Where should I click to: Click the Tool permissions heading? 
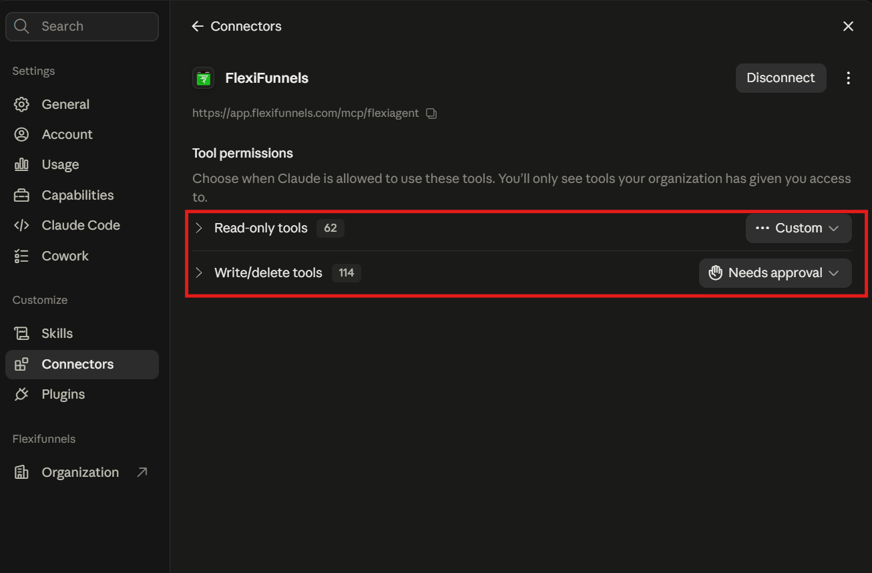pos(242,154)
